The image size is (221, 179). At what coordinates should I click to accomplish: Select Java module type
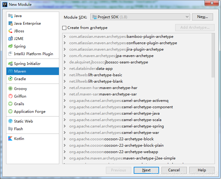[33, 16]
